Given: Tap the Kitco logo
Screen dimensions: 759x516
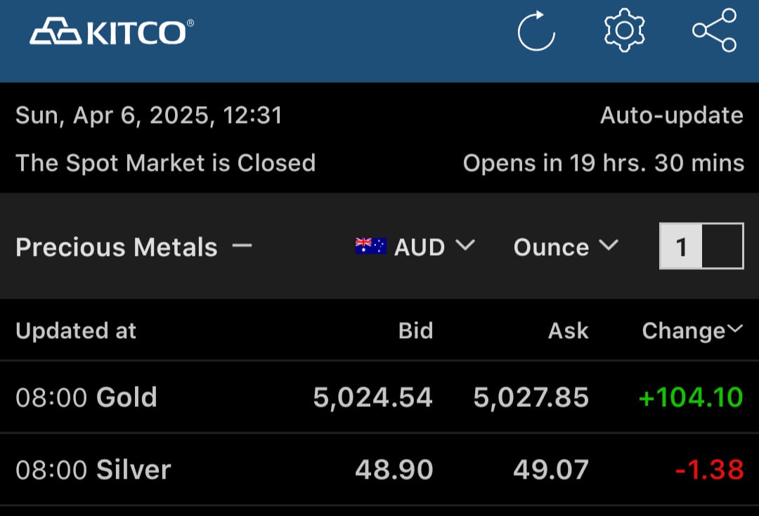Looking at the screenshot, I should 112,32.
